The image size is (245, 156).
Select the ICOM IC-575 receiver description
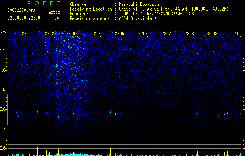click(157, 14)
